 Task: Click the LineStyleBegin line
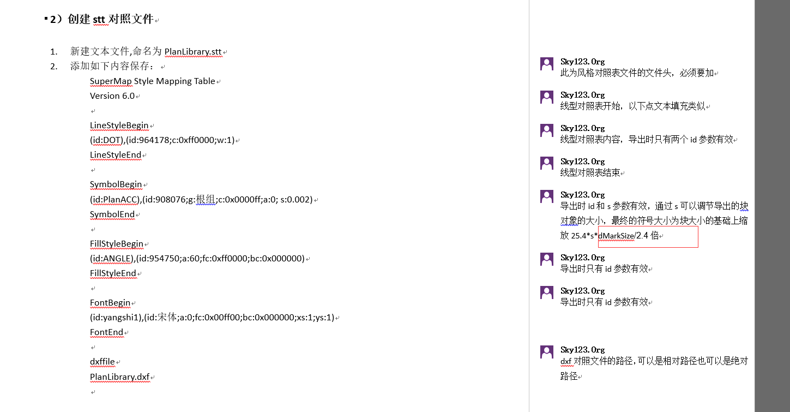click(x=119, y=126)
